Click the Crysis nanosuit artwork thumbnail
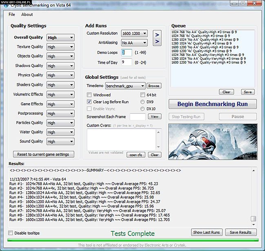This screenshot has width=265, height=251. tap(212, 141)
